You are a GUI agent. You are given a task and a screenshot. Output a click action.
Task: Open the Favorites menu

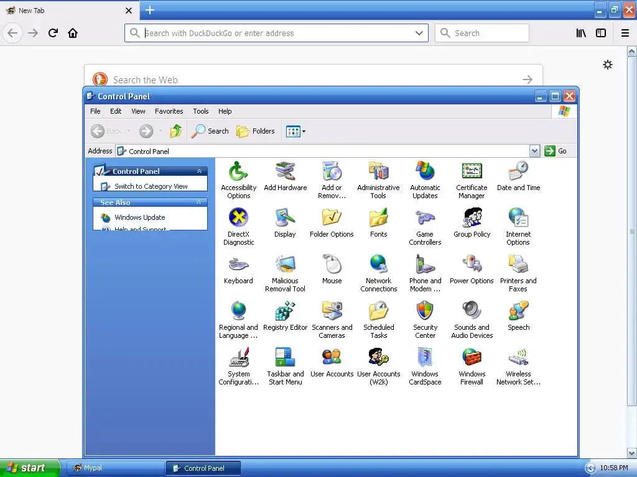click(169, 111)
